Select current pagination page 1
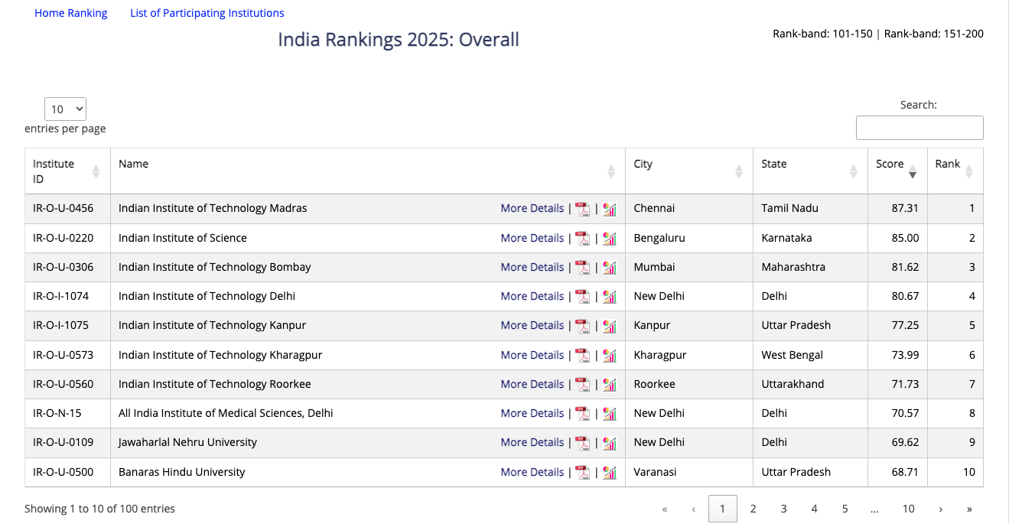The image size is (1009, 524). [723, 509]
